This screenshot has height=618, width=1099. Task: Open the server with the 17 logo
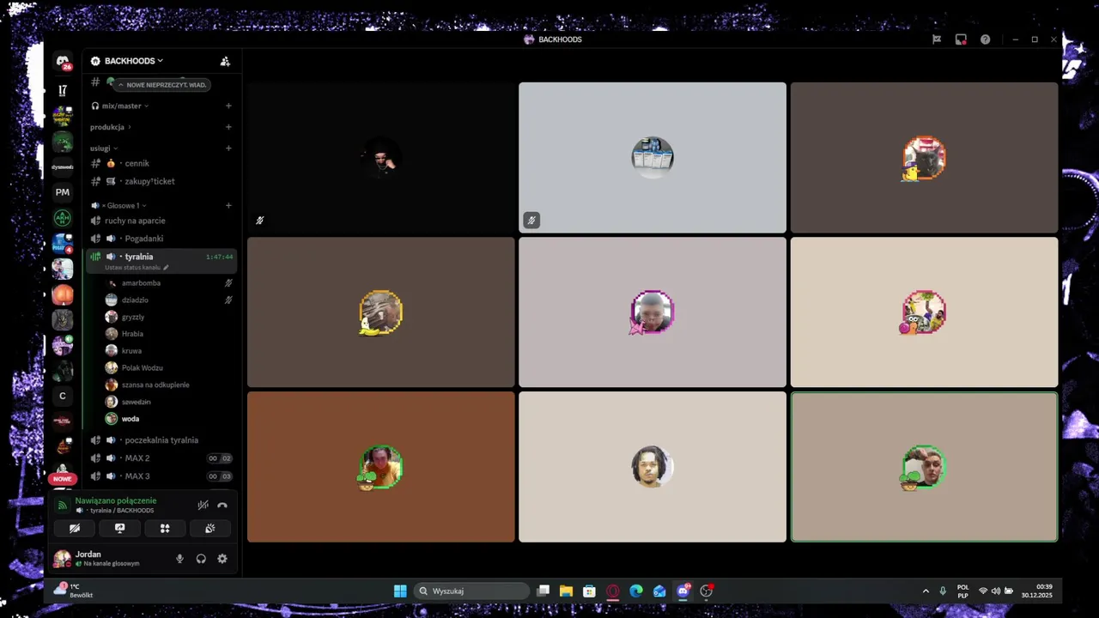63,90
